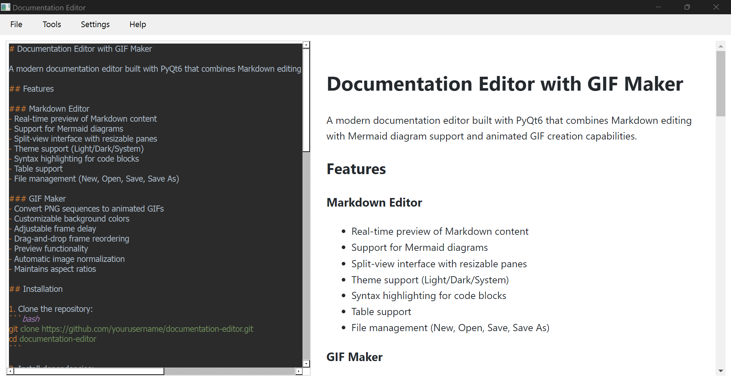
Task: Click the editor's horizontal scroll left arrow
Action: pos(10,371)
